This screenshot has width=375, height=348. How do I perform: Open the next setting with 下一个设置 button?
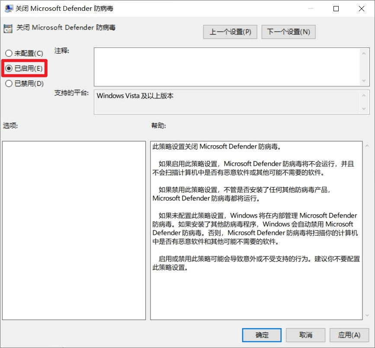(x=288, y=32)
